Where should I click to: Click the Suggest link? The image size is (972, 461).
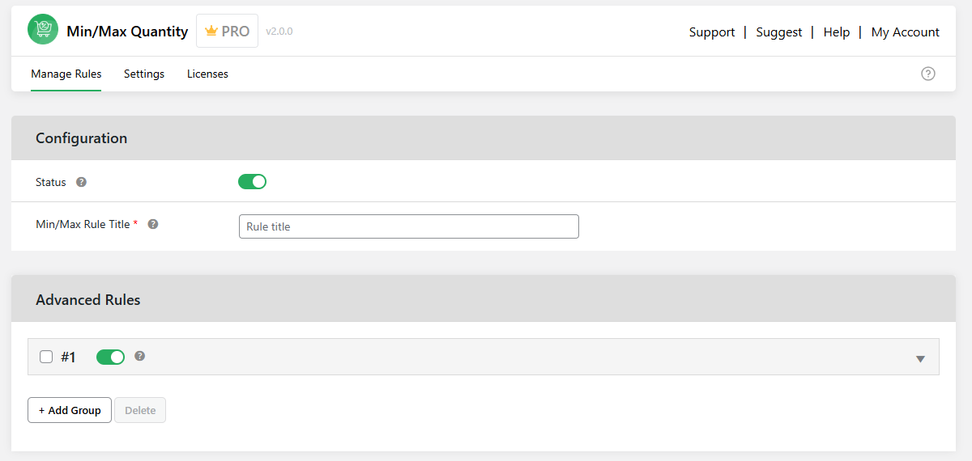779,32
